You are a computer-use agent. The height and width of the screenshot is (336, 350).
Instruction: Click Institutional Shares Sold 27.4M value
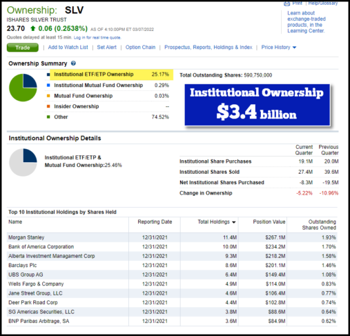305,172
